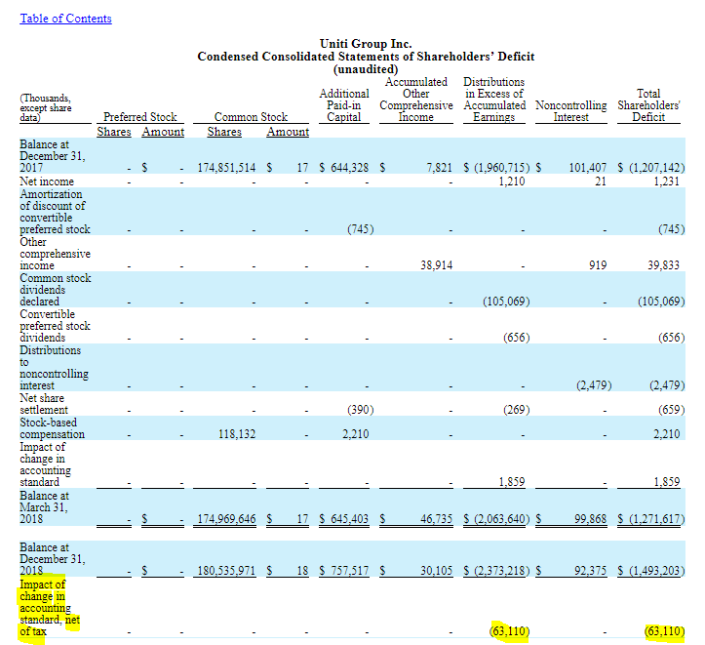Click the value (390) in Net share settlement
This screenshot has height=645, width=705.
(x=360, y=410)
